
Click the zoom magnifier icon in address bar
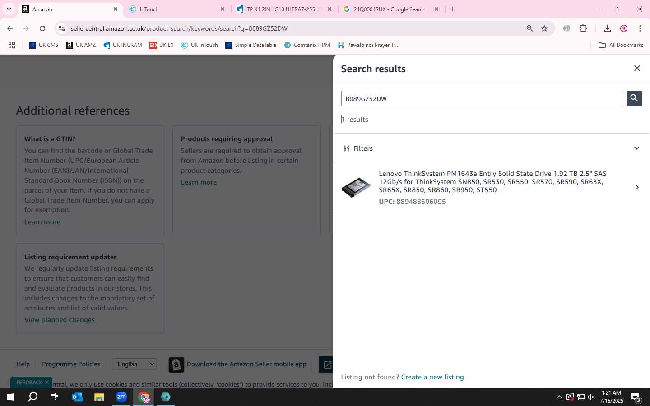click(529, 28)
